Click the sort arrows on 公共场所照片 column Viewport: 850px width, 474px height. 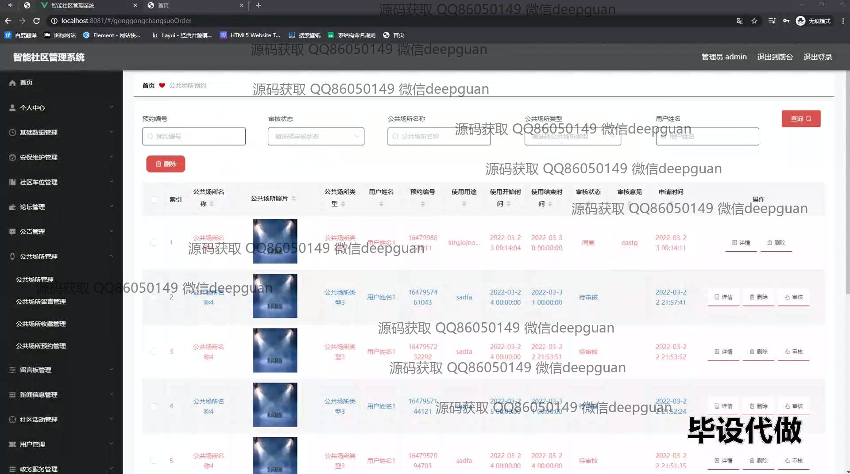pyautogui.click(x=294, y=199)
